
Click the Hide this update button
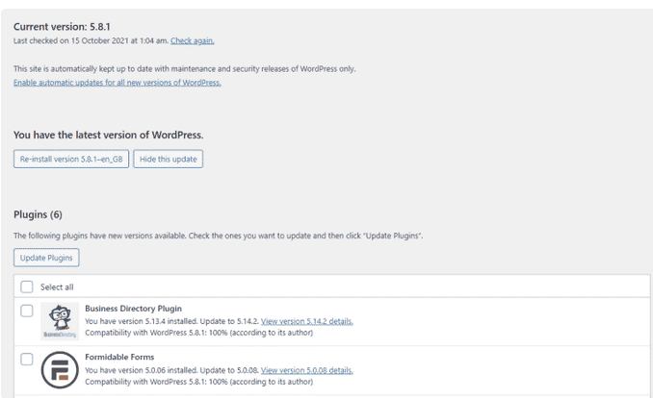pyautogui.click(x=169, y=159)
